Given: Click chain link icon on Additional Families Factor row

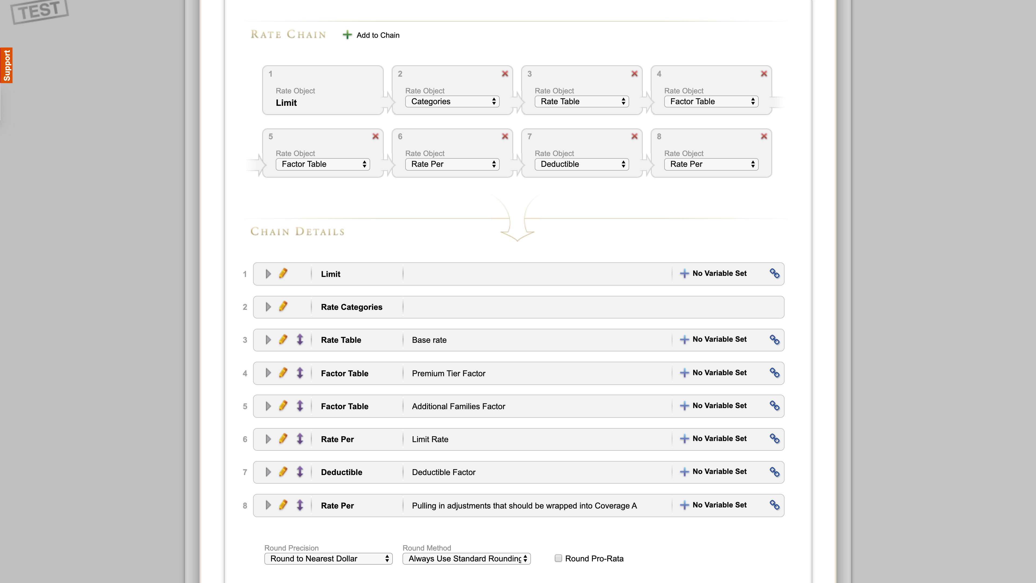Looking at the screenshot, I should (775, 406).
